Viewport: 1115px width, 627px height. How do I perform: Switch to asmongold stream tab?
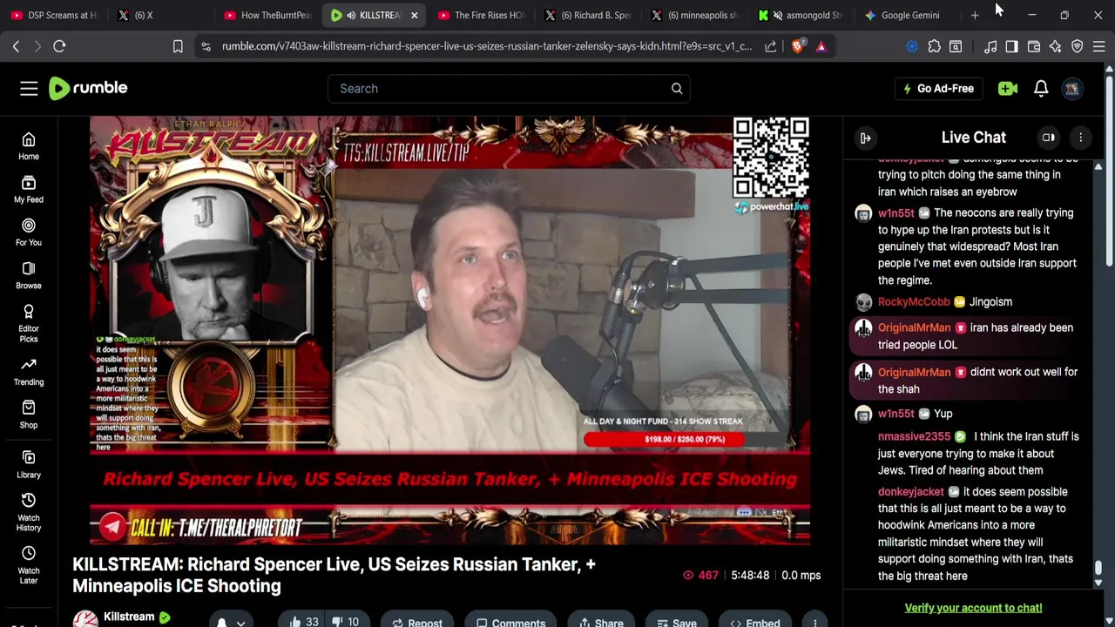pos(801,15)
